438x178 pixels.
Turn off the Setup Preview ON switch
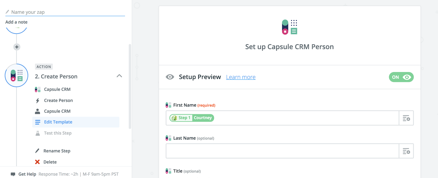[x=401, y=77]
